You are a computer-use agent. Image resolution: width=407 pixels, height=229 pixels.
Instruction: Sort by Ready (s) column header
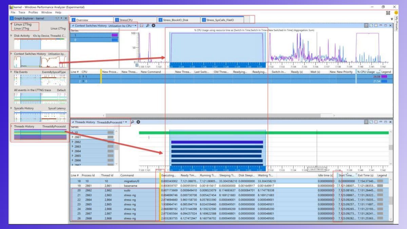297,72
